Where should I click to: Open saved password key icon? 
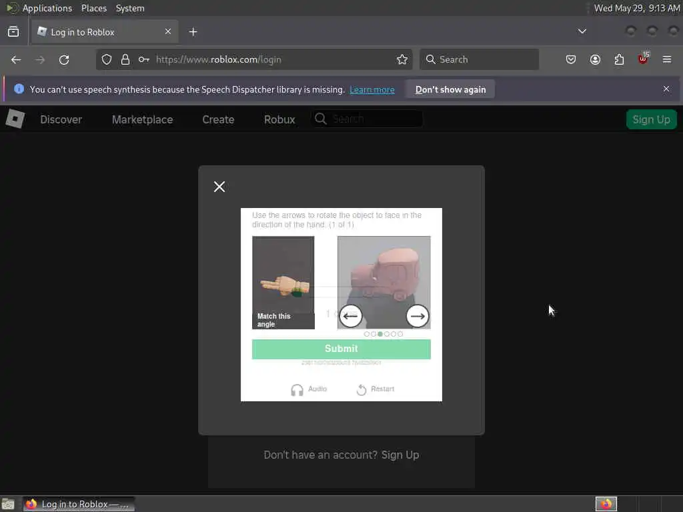[144, 59]
